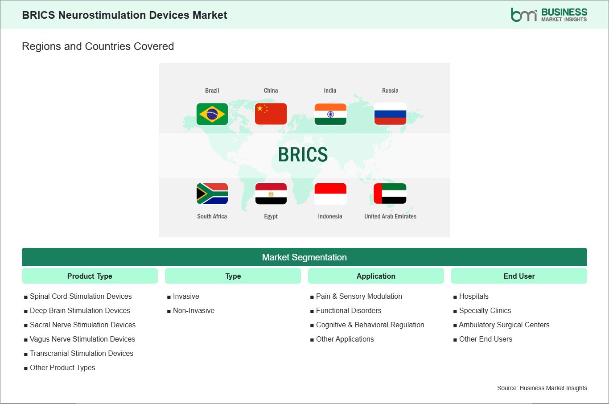This screenshot has height=404, width=609.
Task: Click the 'South Africa' country label
Action: (212, 216)
